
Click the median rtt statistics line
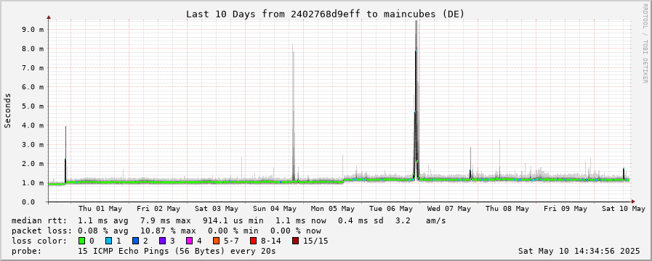(x=229, y=220)
